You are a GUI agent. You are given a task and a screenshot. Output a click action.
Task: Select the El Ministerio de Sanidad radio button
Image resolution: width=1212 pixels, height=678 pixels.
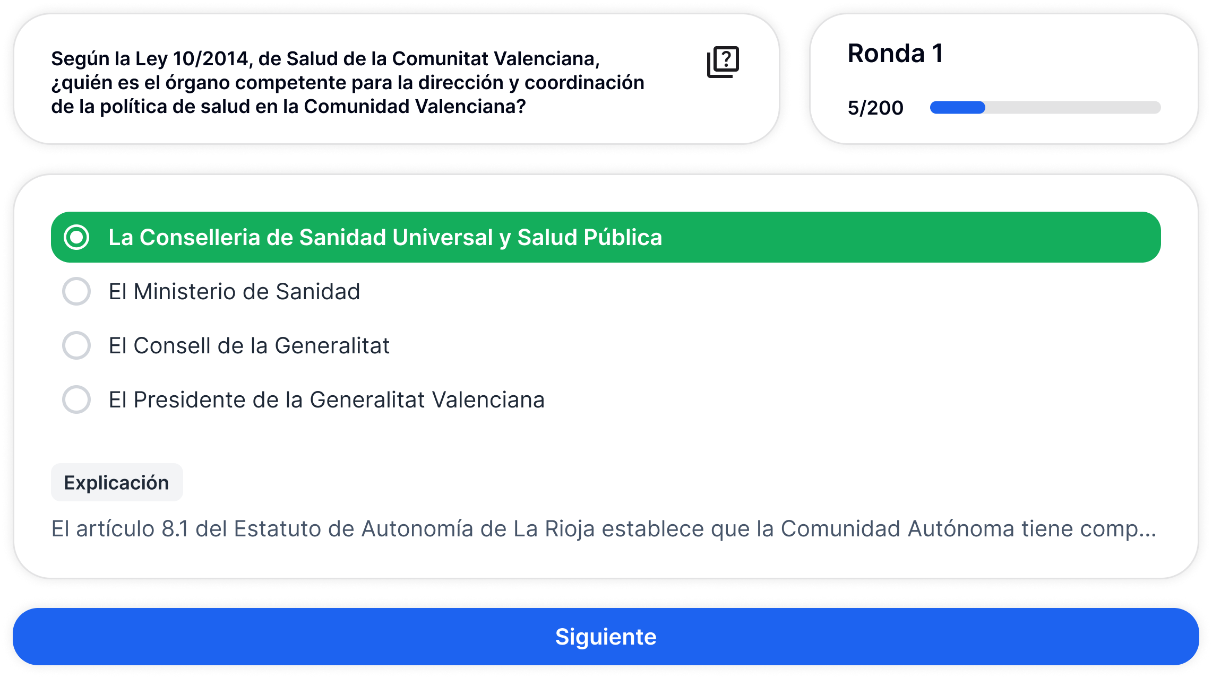click(76, 291)
